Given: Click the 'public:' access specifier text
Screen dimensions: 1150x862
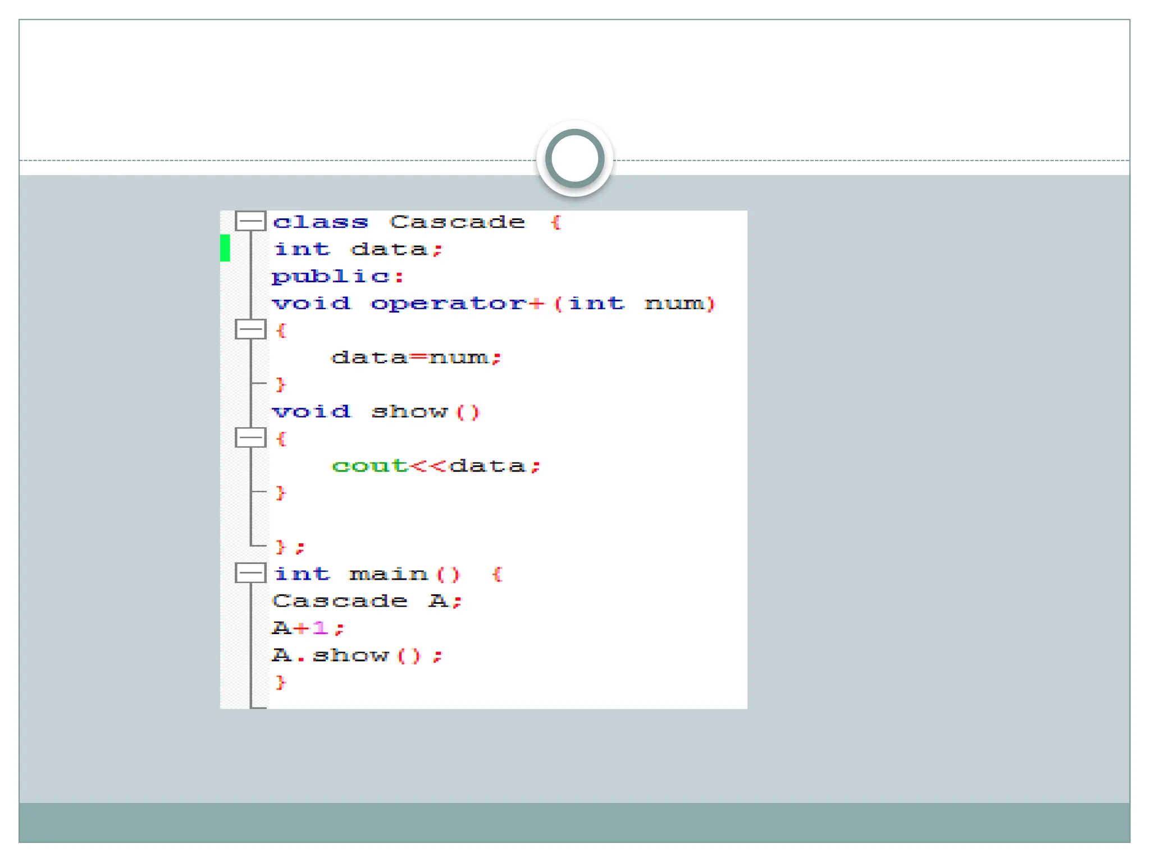Looking at the screenshot, I should point(337,276).
